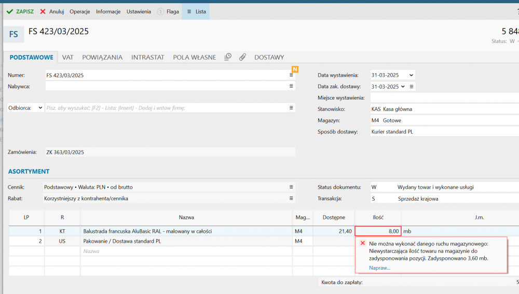This screenshot has width=519, height=294.
Task: Open the paperclip attachments tab
Action: pyautogui.click(x=242, y=57)
